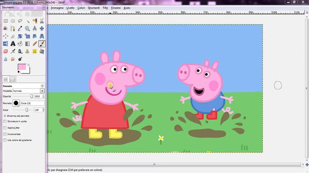
Task: Select the Blend gradient tool
Action: click(27, 44)
